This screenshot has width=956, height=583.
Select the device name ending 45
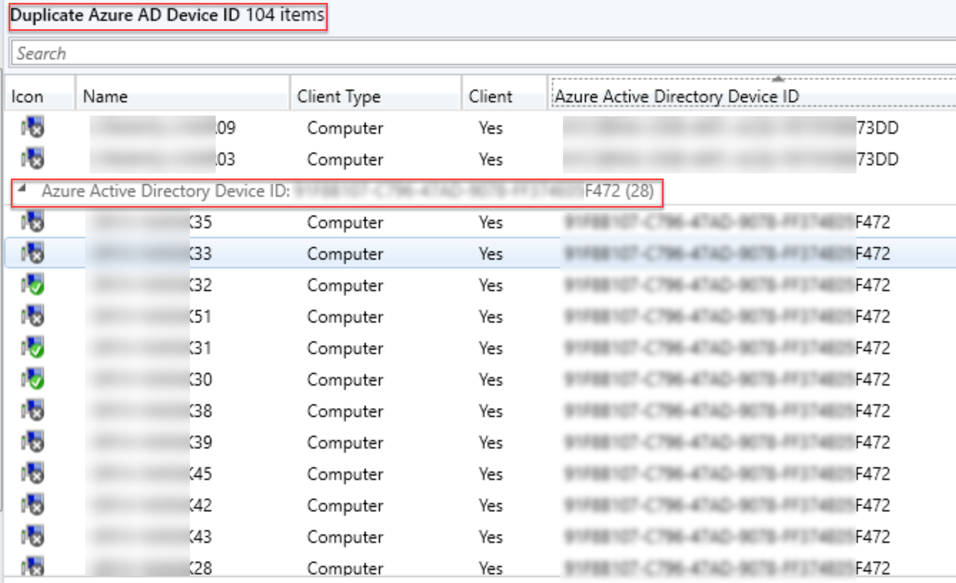(x=152, y=474)
